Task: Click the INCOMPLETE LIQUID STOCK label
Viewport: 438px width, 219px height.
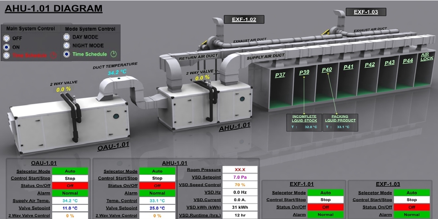Action: point(304,119)
